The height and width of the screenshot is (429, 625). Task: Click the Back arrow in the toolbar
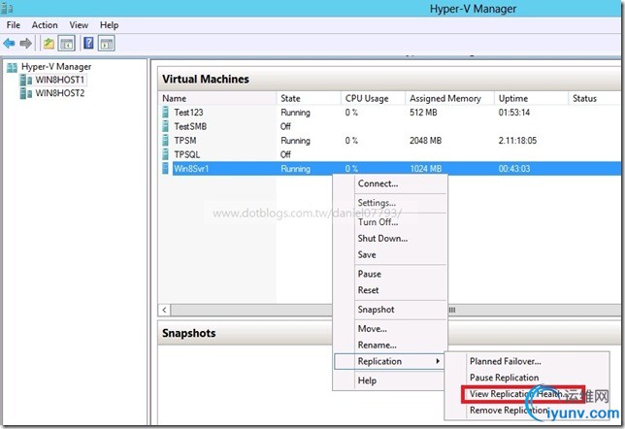(10, 43)
